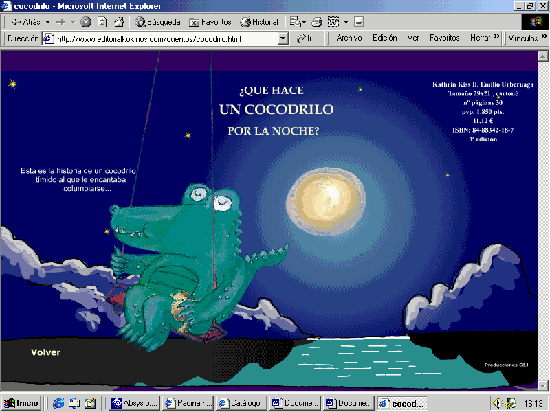Launch Internet Explorer from quick launch

tap(58, 403)
